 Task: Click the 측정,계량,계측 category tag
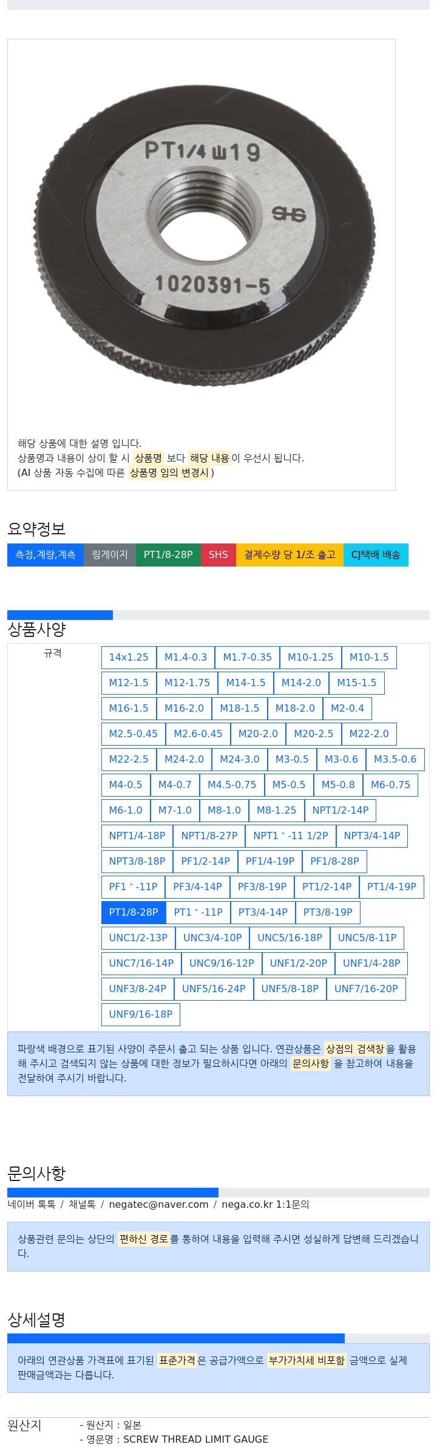click(46, 554)
